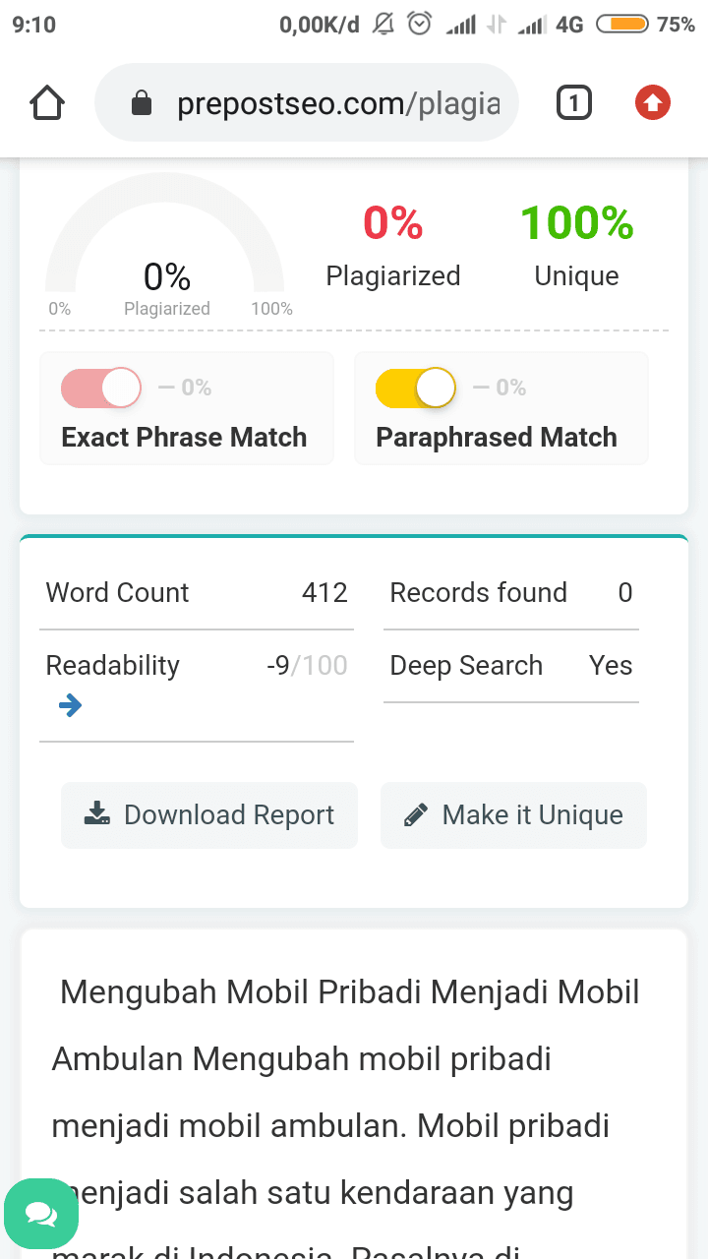Open the green chat bubble widget

click(41, 1216)
